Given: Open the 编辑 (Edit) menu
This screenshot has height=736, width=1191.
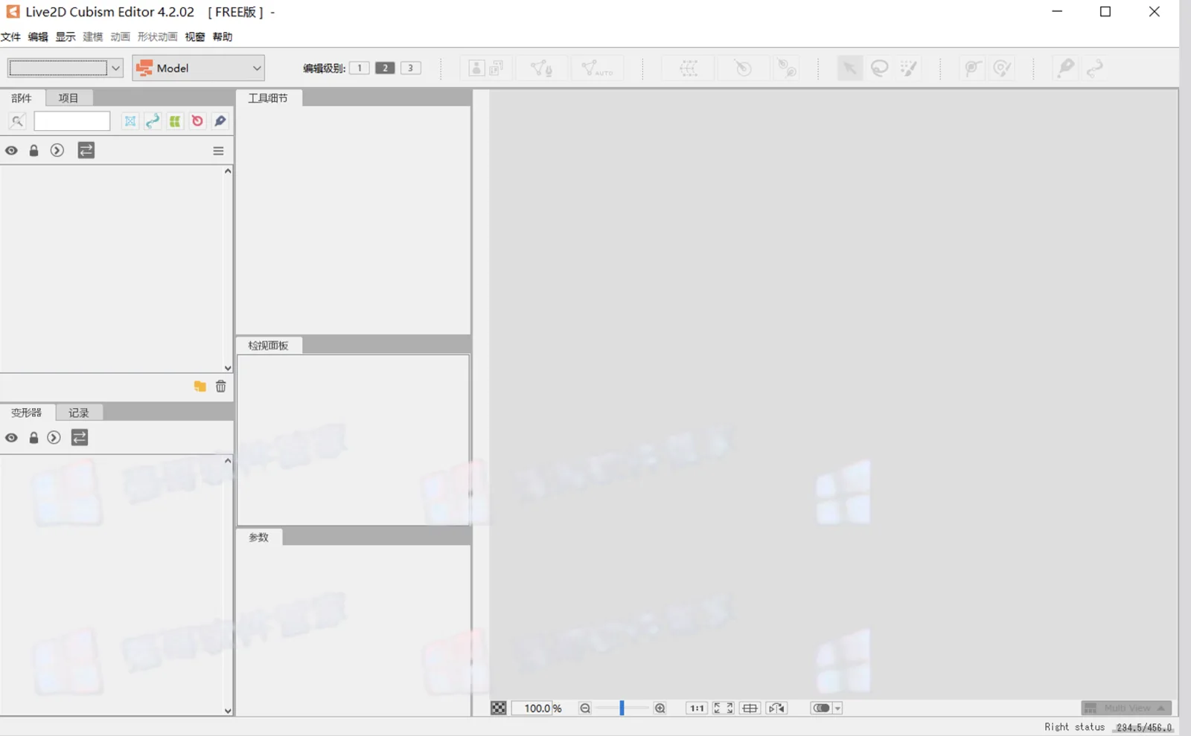Looking at the screenshot, I should click(38, 37).
